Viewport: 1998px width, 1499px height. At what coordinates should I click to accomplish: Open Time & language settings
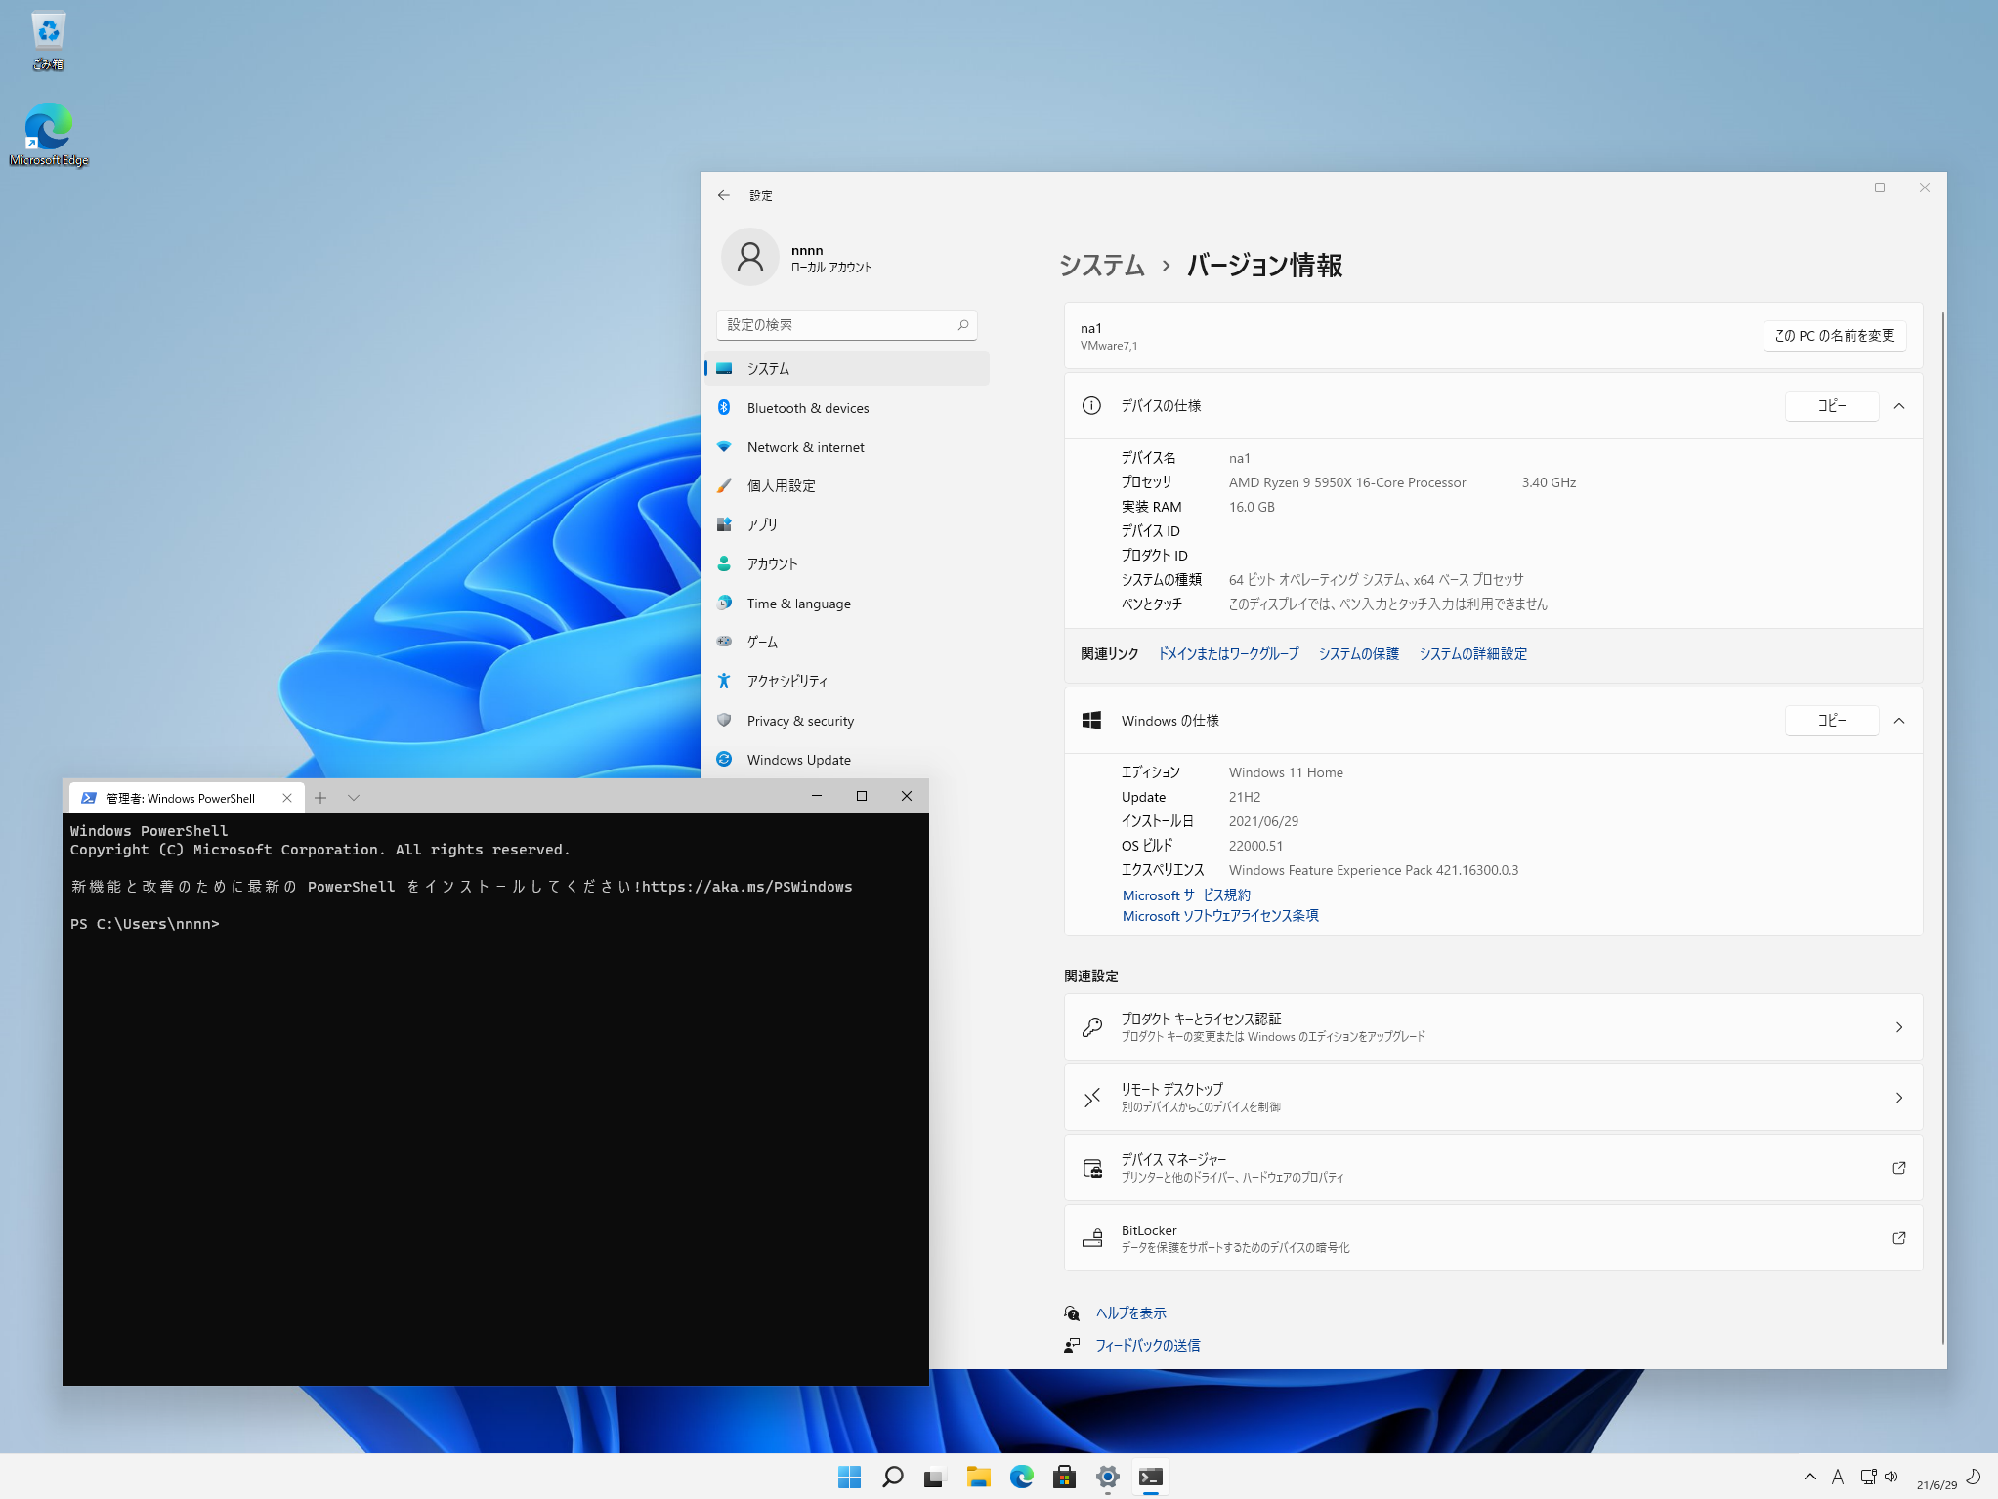846,604
